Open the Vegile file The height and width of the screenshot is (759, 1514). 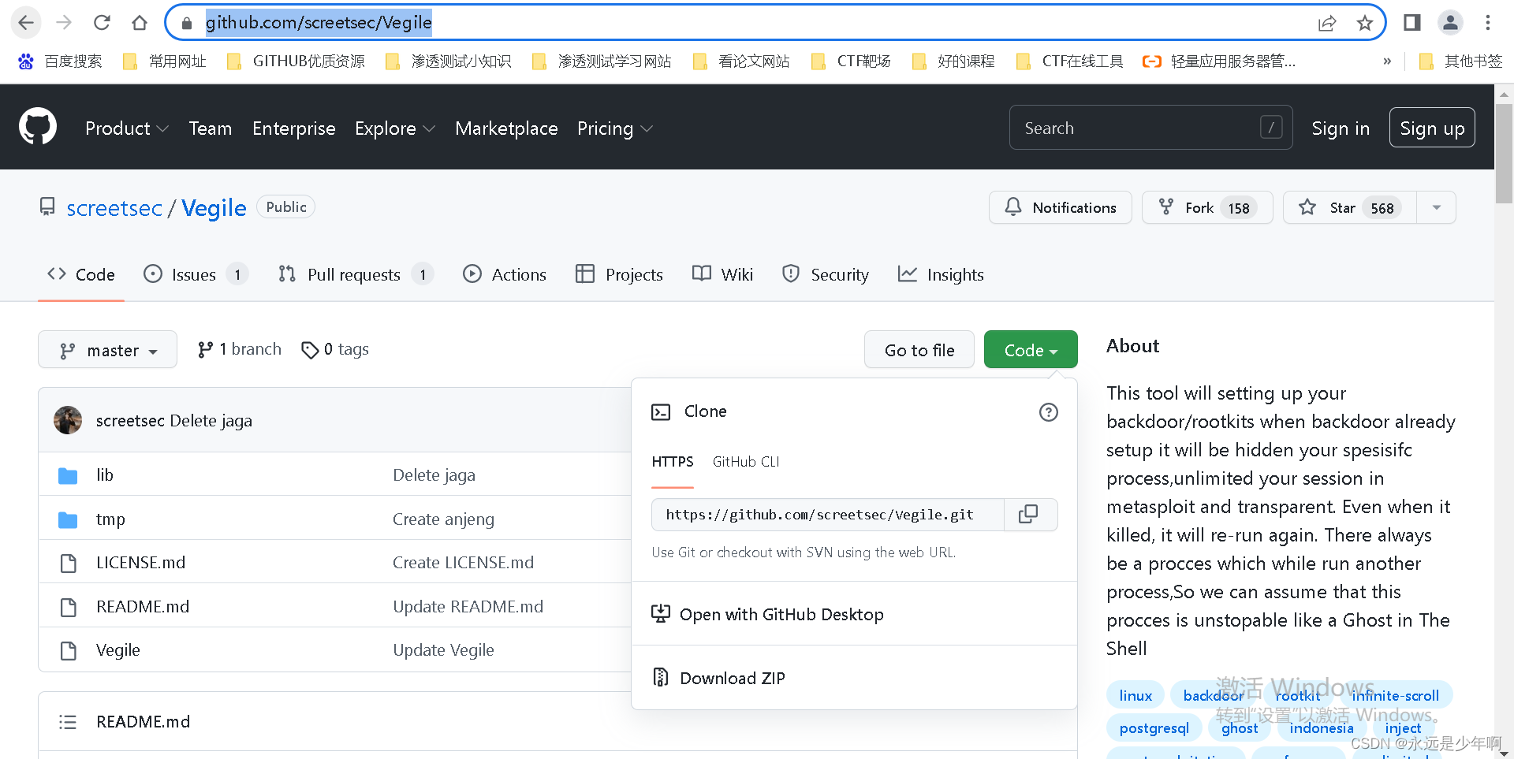[118, 650]
